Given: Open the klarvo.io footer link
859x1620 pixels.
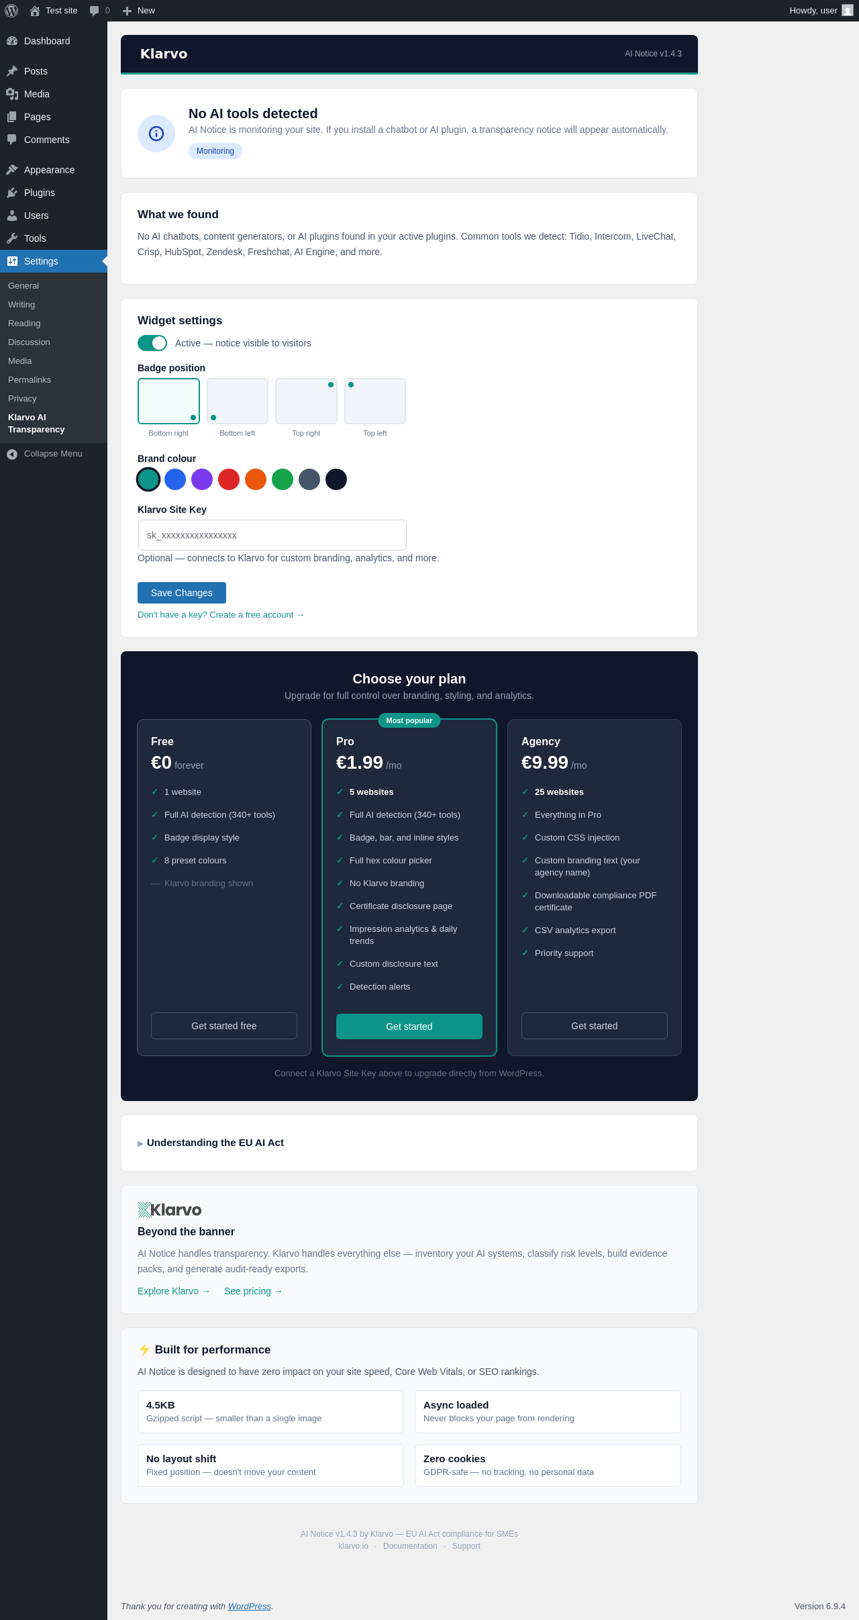Looking at the screenshot, I should [354, 1546].
